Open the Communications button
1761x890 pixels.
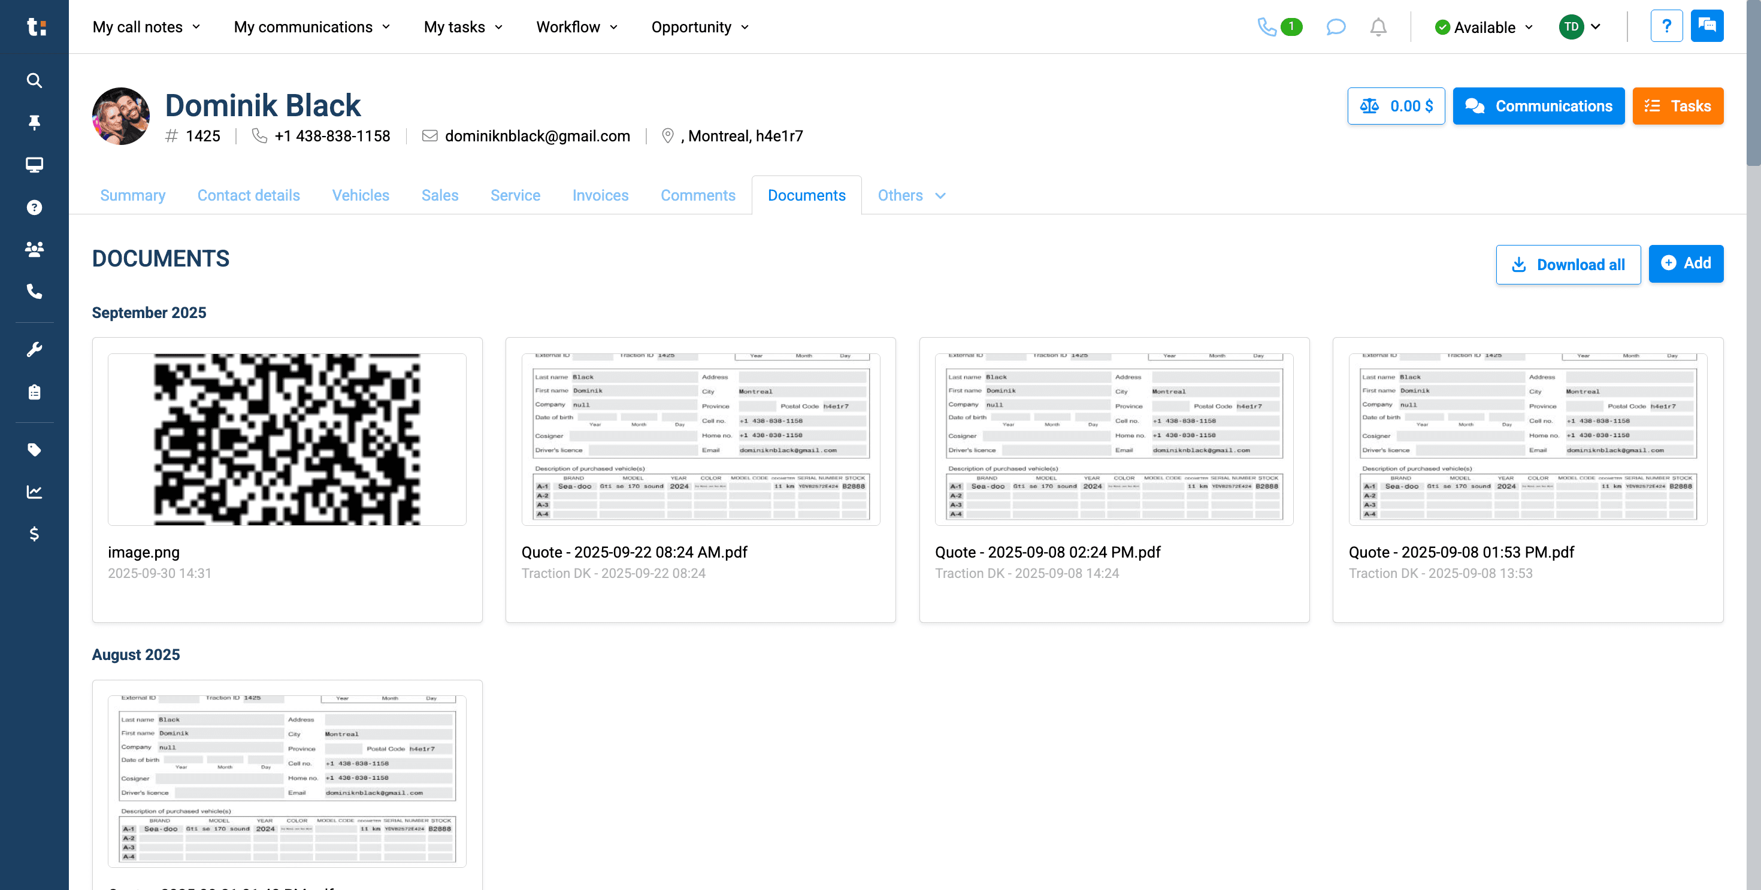coord(1539,106)
